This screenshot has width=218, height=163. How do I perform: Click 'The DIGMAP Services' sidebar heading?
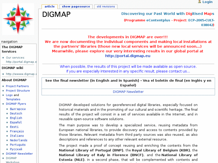12,49
